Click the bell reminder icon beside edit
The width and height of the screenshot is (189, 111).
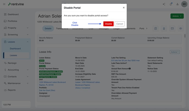point(164,28)
